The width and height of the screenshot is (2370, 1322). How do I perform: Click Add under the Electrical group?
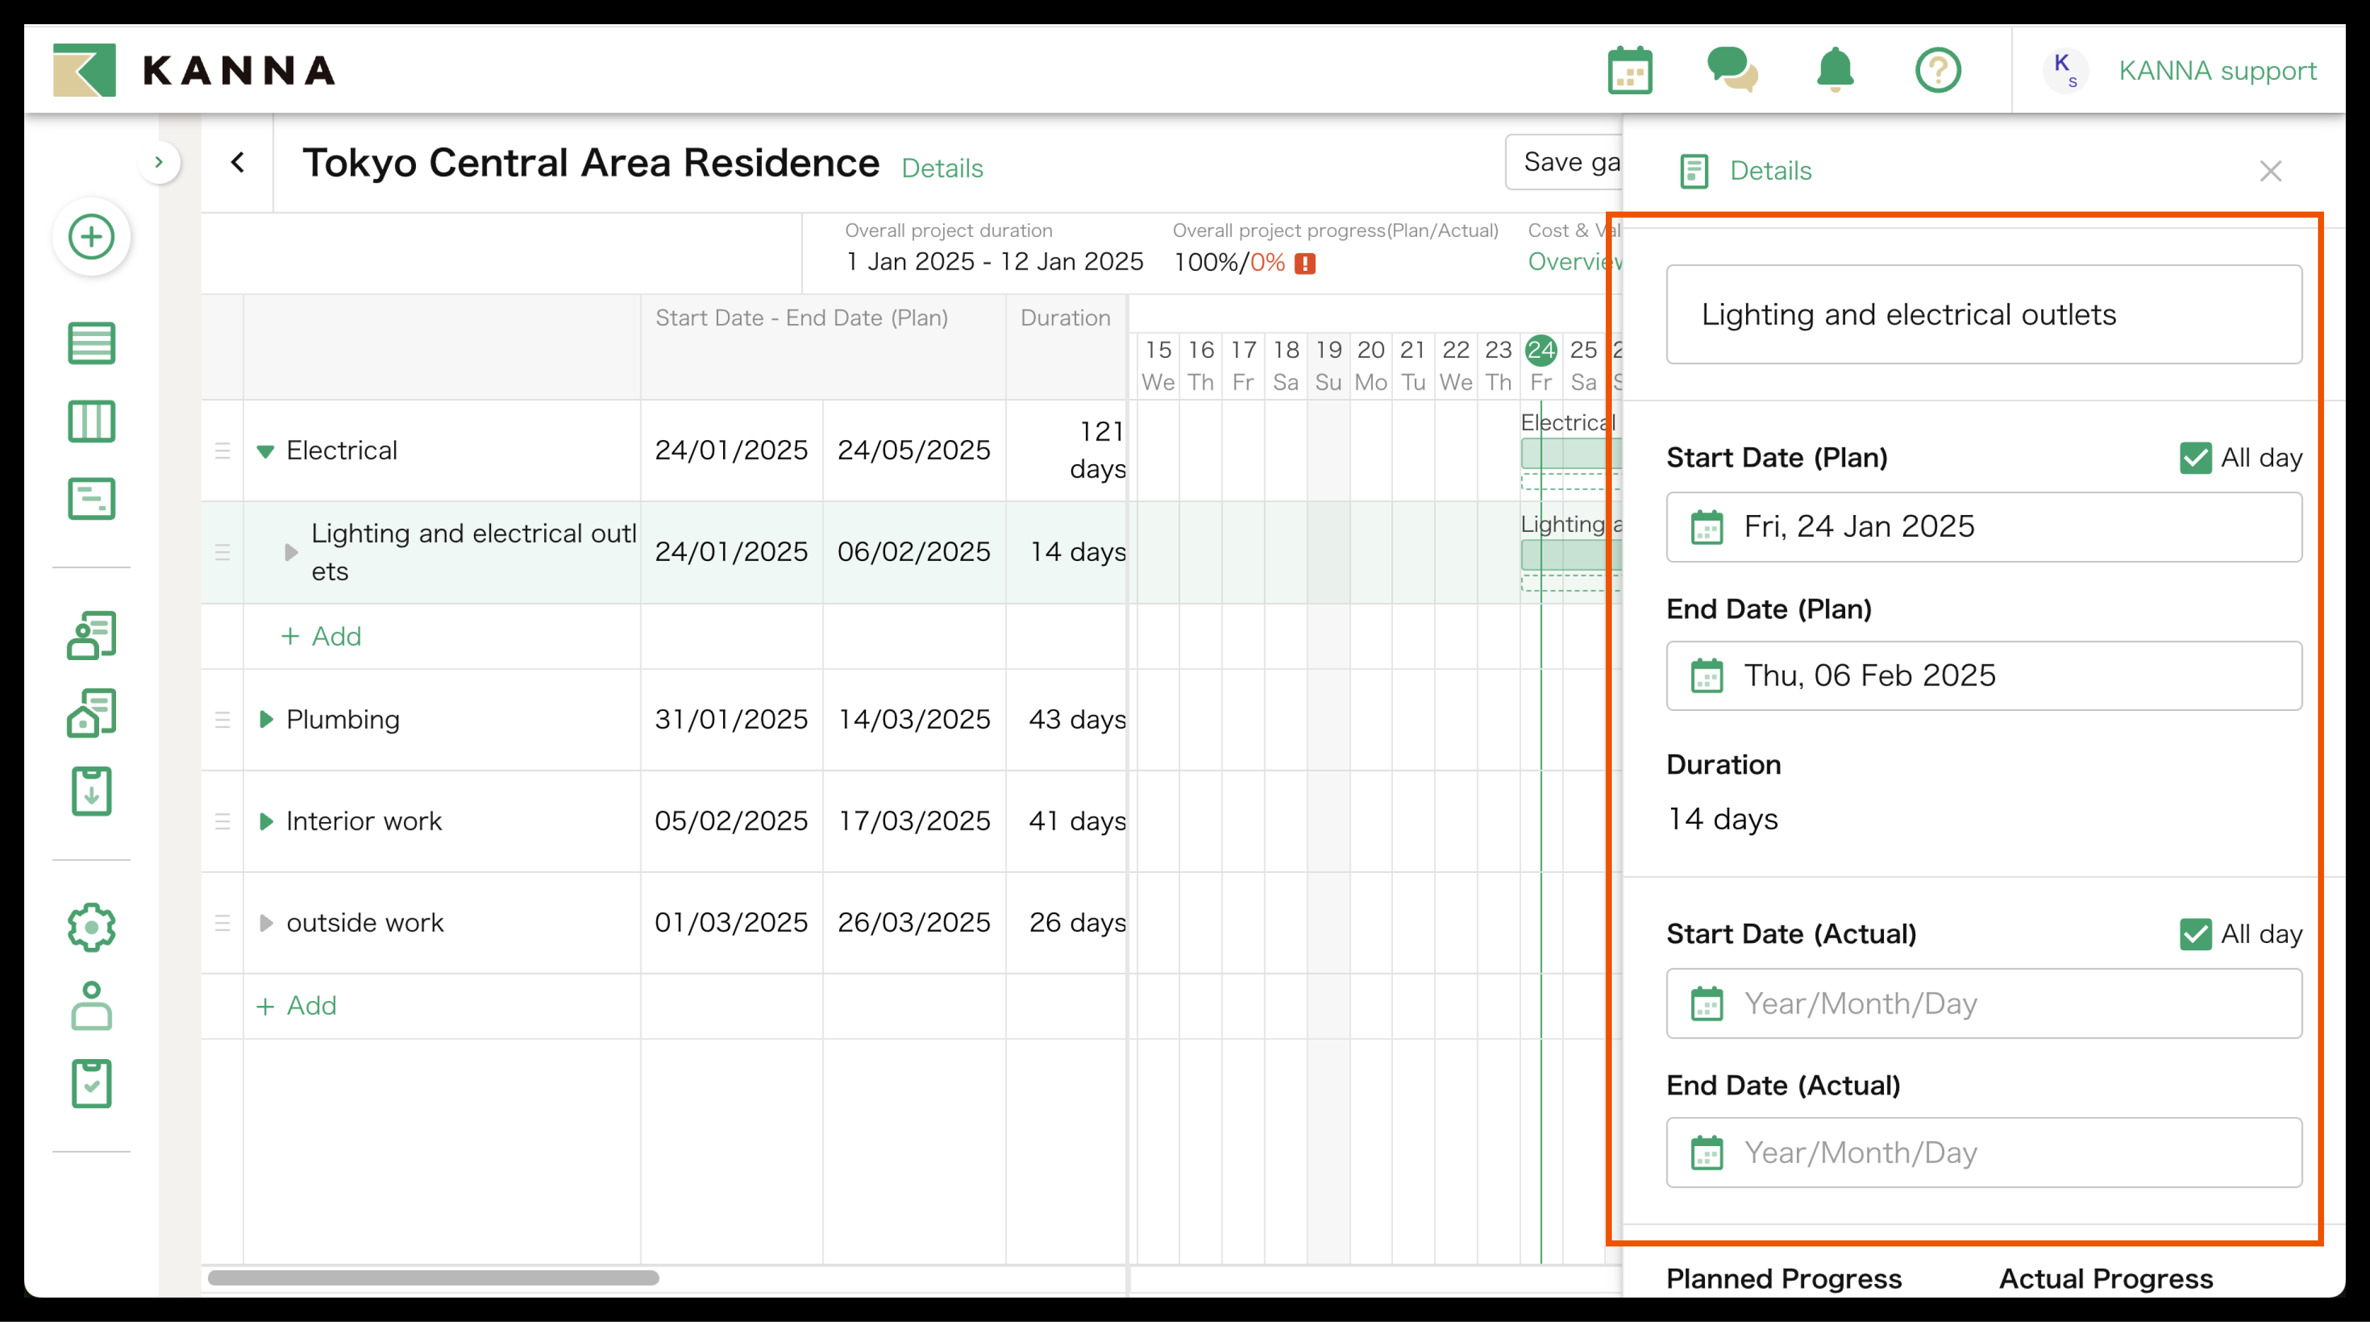point(320,636)
